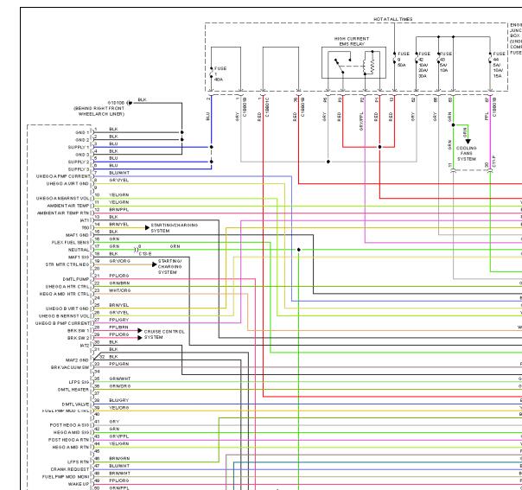Click the SUPPLY 1 pin label
This screenshot has width=522, height=490.
pos(79,147)
